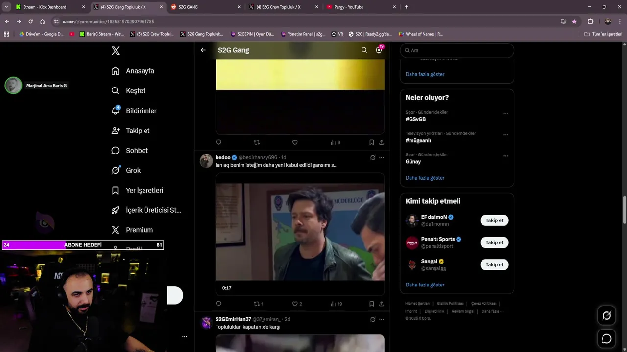Bookmark bedoo's post
627x352 pixels.
pos(371,304)
